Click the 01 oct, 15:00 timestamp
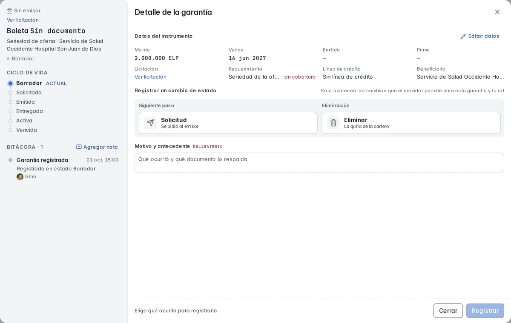Viewport: 511px width, 323px height. (x=103, y=160)
